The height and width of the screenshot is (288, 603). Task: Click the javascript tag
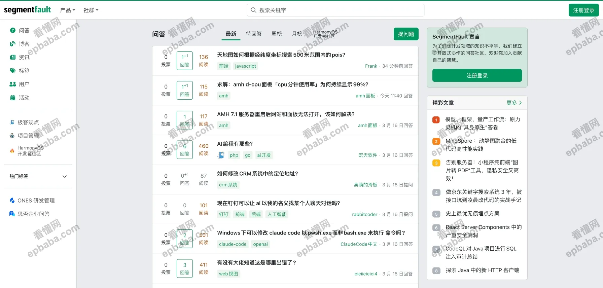pyautogui.click(x=246, y=66)
